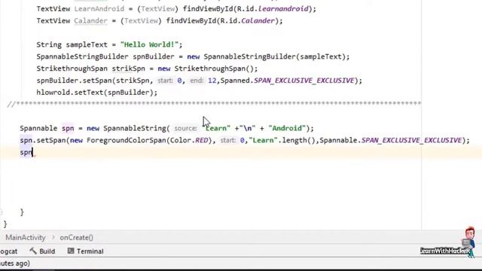
Task: Select MainActivity in the breadcrumb bar
Action: [25, 238]
